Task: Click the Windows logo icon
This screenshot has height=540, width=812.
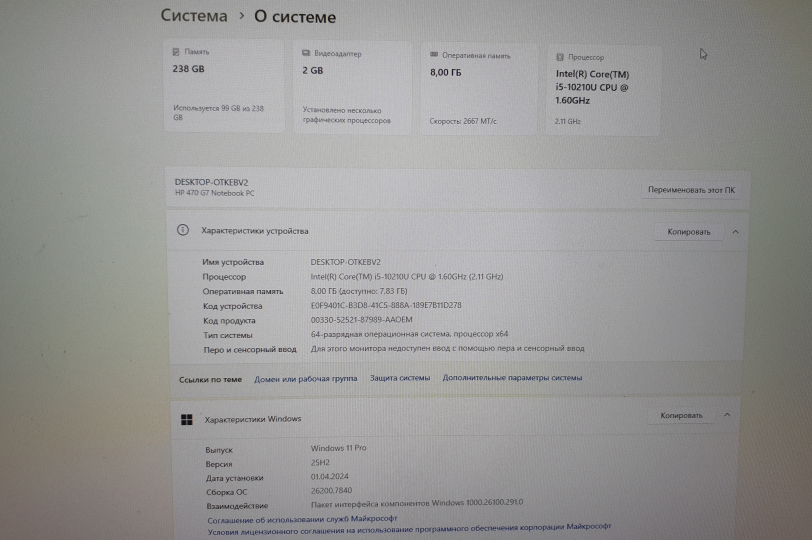Action: 186,419
